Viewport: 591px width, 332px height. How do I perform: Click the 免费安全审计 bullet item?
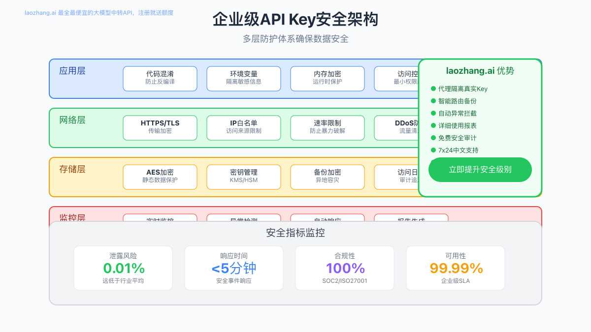pos(454,138)
